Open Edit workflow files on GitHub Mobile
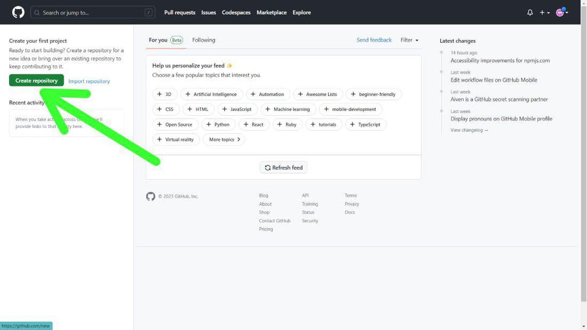The height and width of the screenshot is (330, 587). [494, 80]
